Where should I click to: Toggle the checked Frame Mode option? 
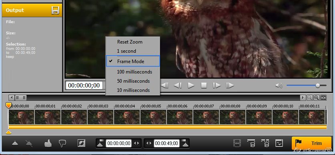(132, 62)
